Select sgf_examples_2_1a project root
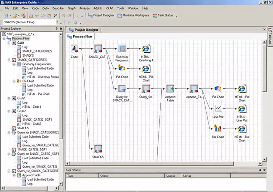 (21, 34)
